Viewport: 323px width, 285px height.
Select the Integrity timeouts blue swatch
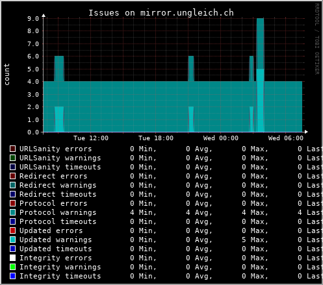(12, 276)
